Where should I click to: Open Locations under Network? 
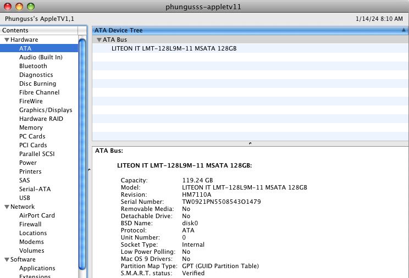(33, 233)
